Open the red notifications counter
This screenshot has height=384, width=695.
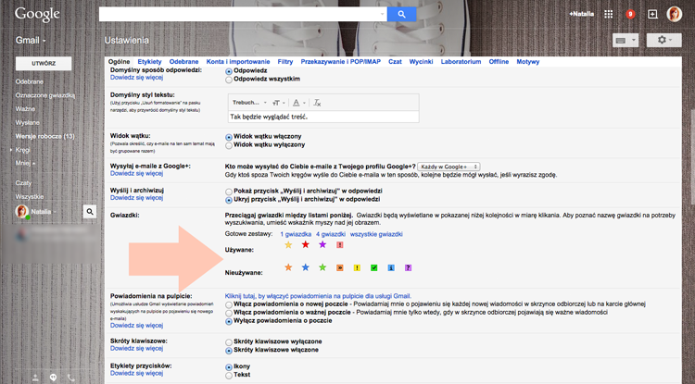630,14
